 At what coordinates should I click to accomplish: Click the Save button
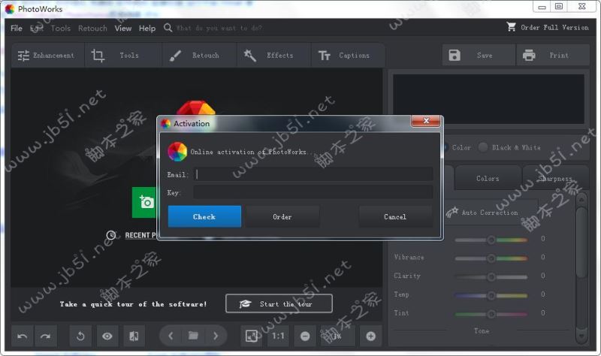[x=479, y=55]
